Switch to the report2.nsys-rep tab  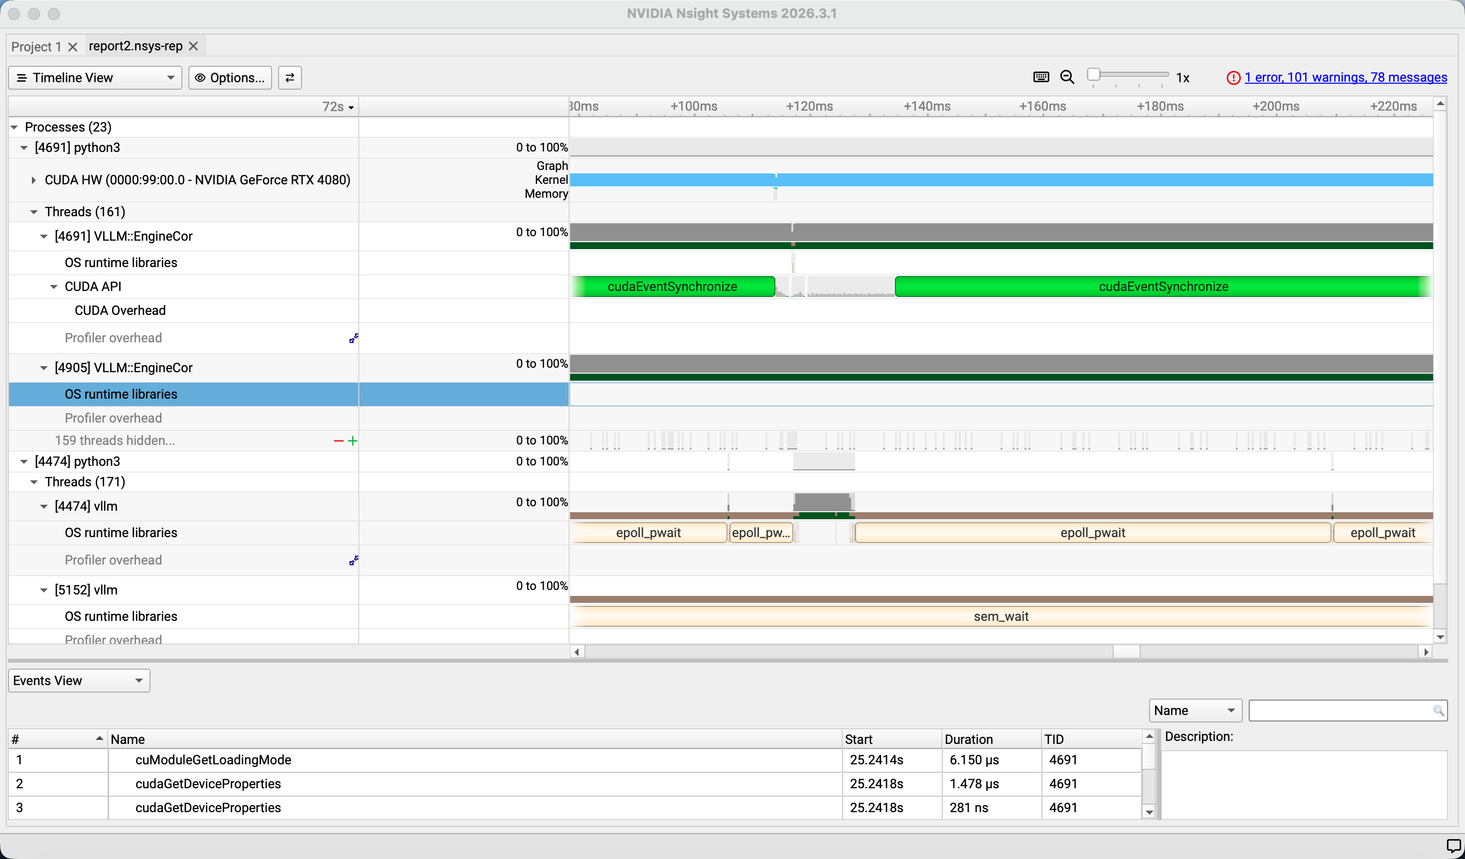(136, 46)
